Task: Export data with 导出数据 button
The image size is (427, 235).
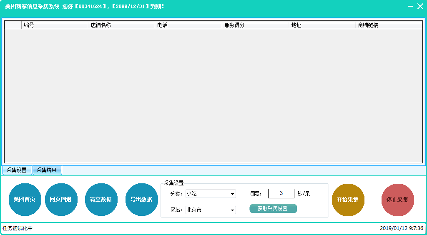Action: tap(142, 199)
